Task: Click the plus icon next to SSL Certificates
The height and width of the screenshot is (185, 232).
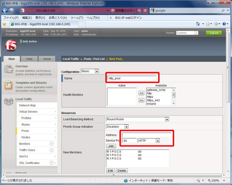Action: coord(52,163)
